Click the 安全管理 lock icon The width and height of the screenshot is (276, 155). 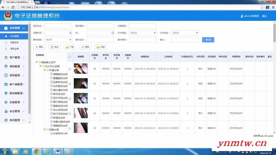coord(6,111)
